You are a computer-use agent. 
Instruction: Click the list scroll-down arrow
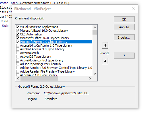pyautogui.click(x=94, y=74)
